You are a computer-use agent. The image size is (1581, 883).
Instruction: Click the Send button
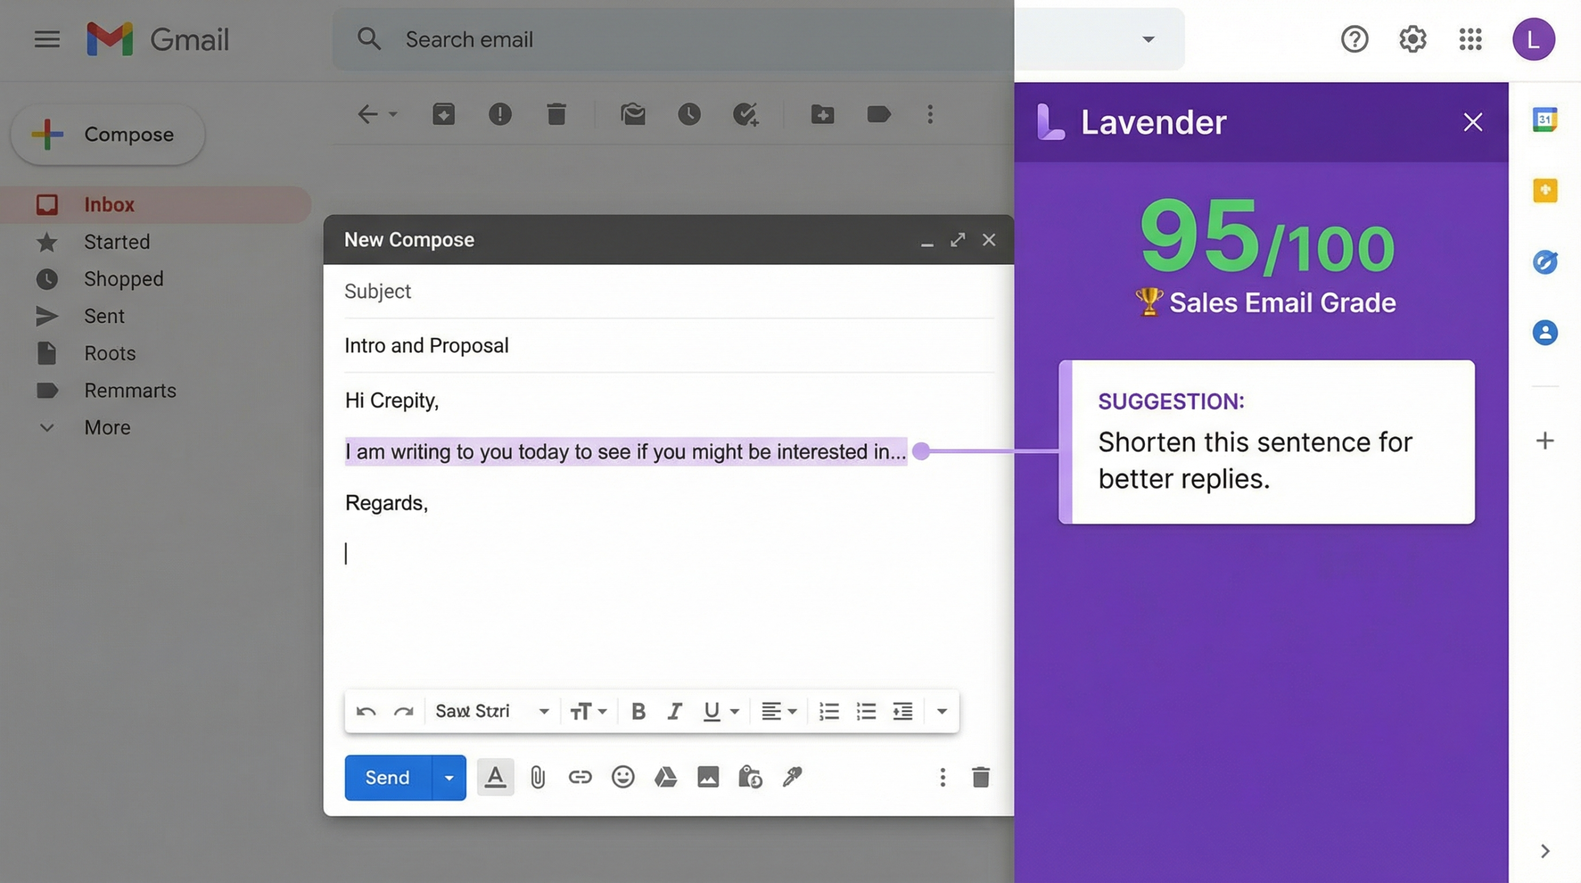coord(387,777)
